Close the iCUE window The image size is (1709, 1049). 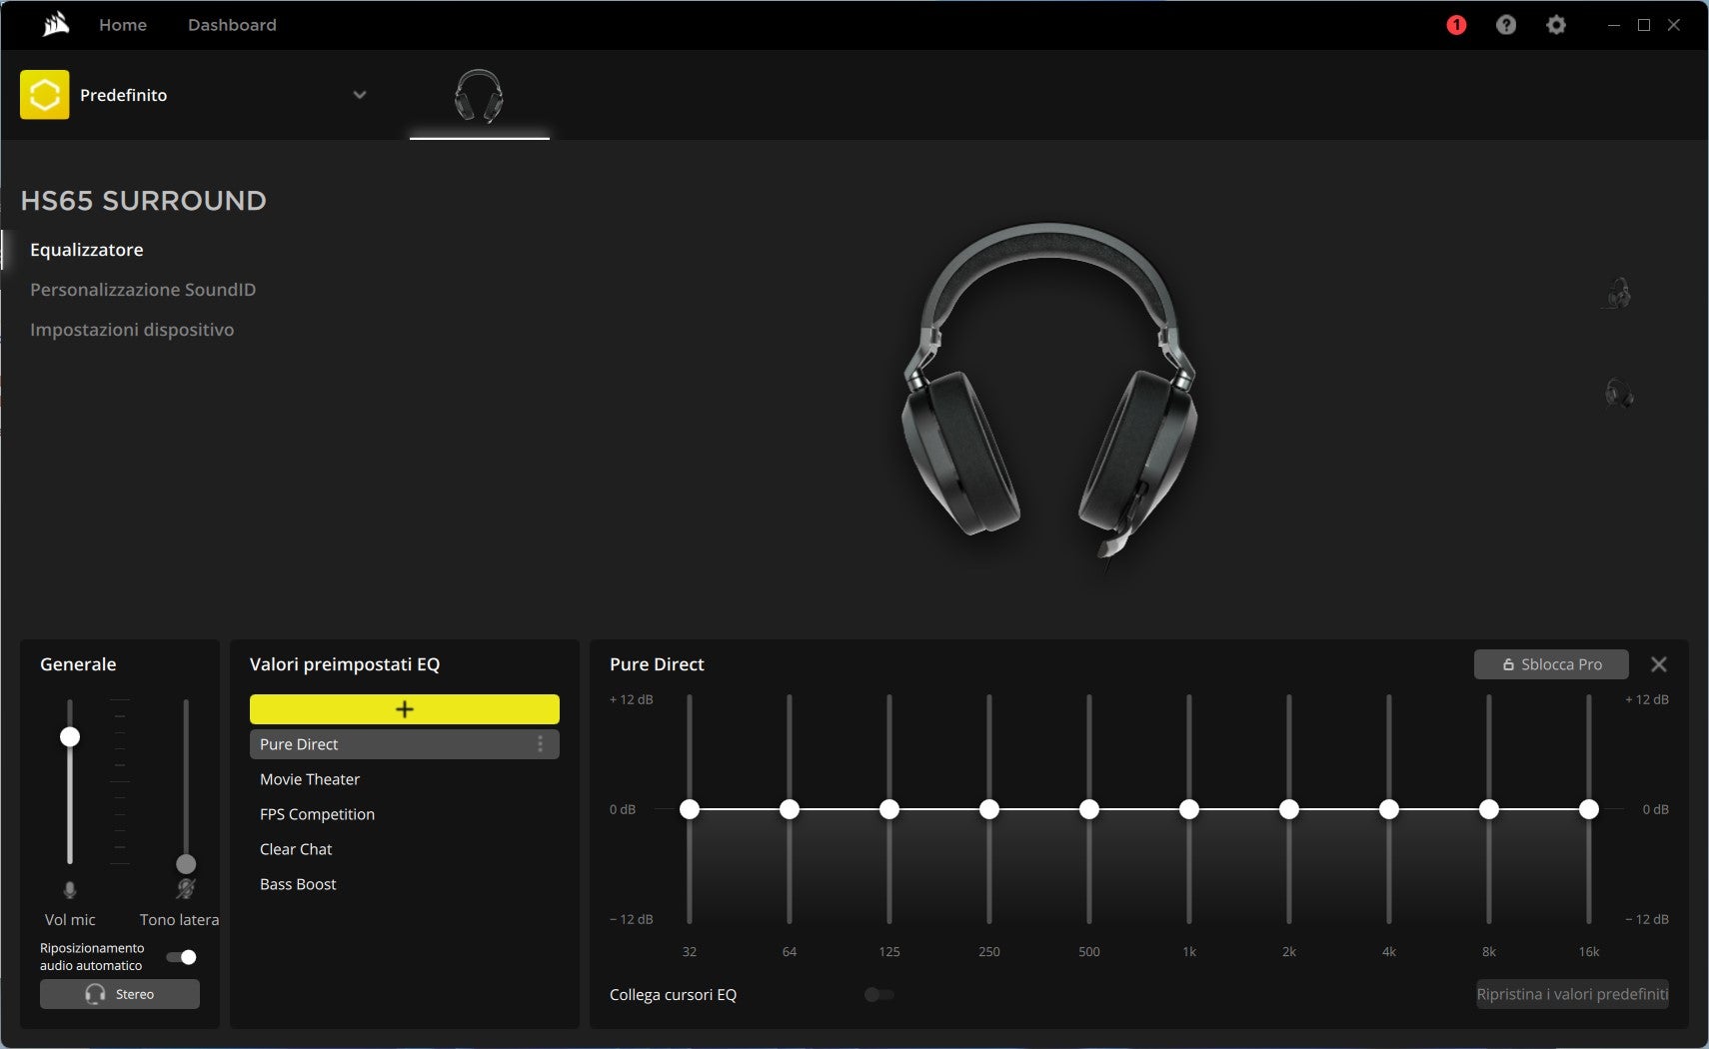(x=1674, y=25)
